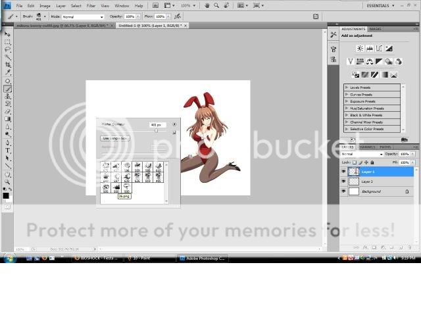Image resolution: width=421 pixels, height=319 pixels.
Task: Select the Zoom tool in toolbox
Action: tap(7, 182)
